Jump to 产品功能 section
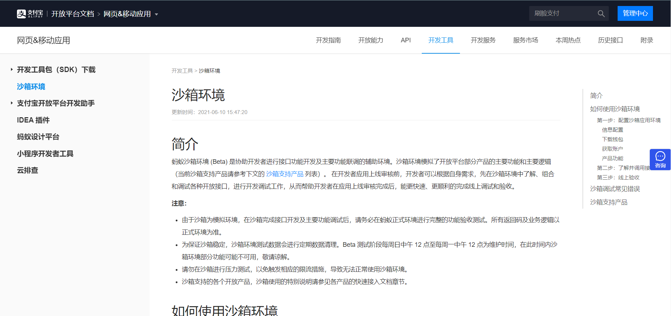671x316 pixels. [x=612, y=158]
